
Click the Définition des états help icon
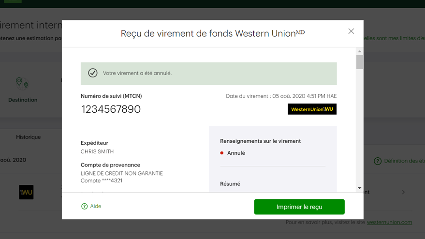point(378,161)
